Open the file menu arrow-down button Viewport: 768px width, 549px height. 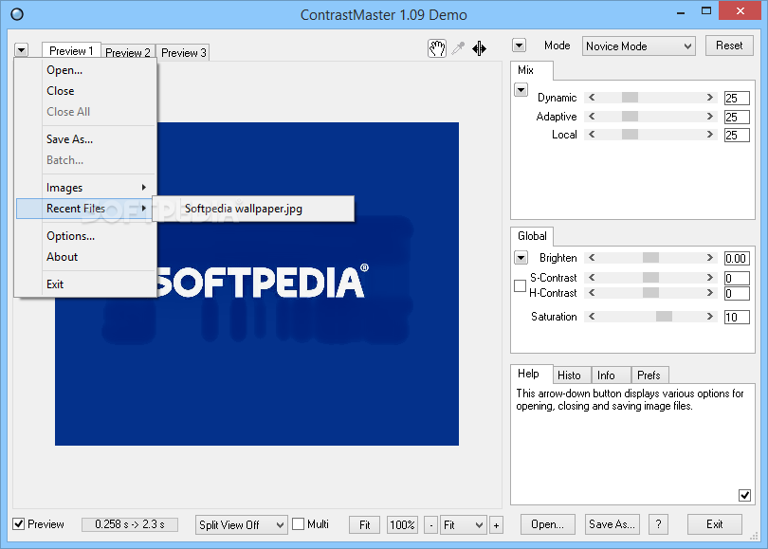click(21, 49)
